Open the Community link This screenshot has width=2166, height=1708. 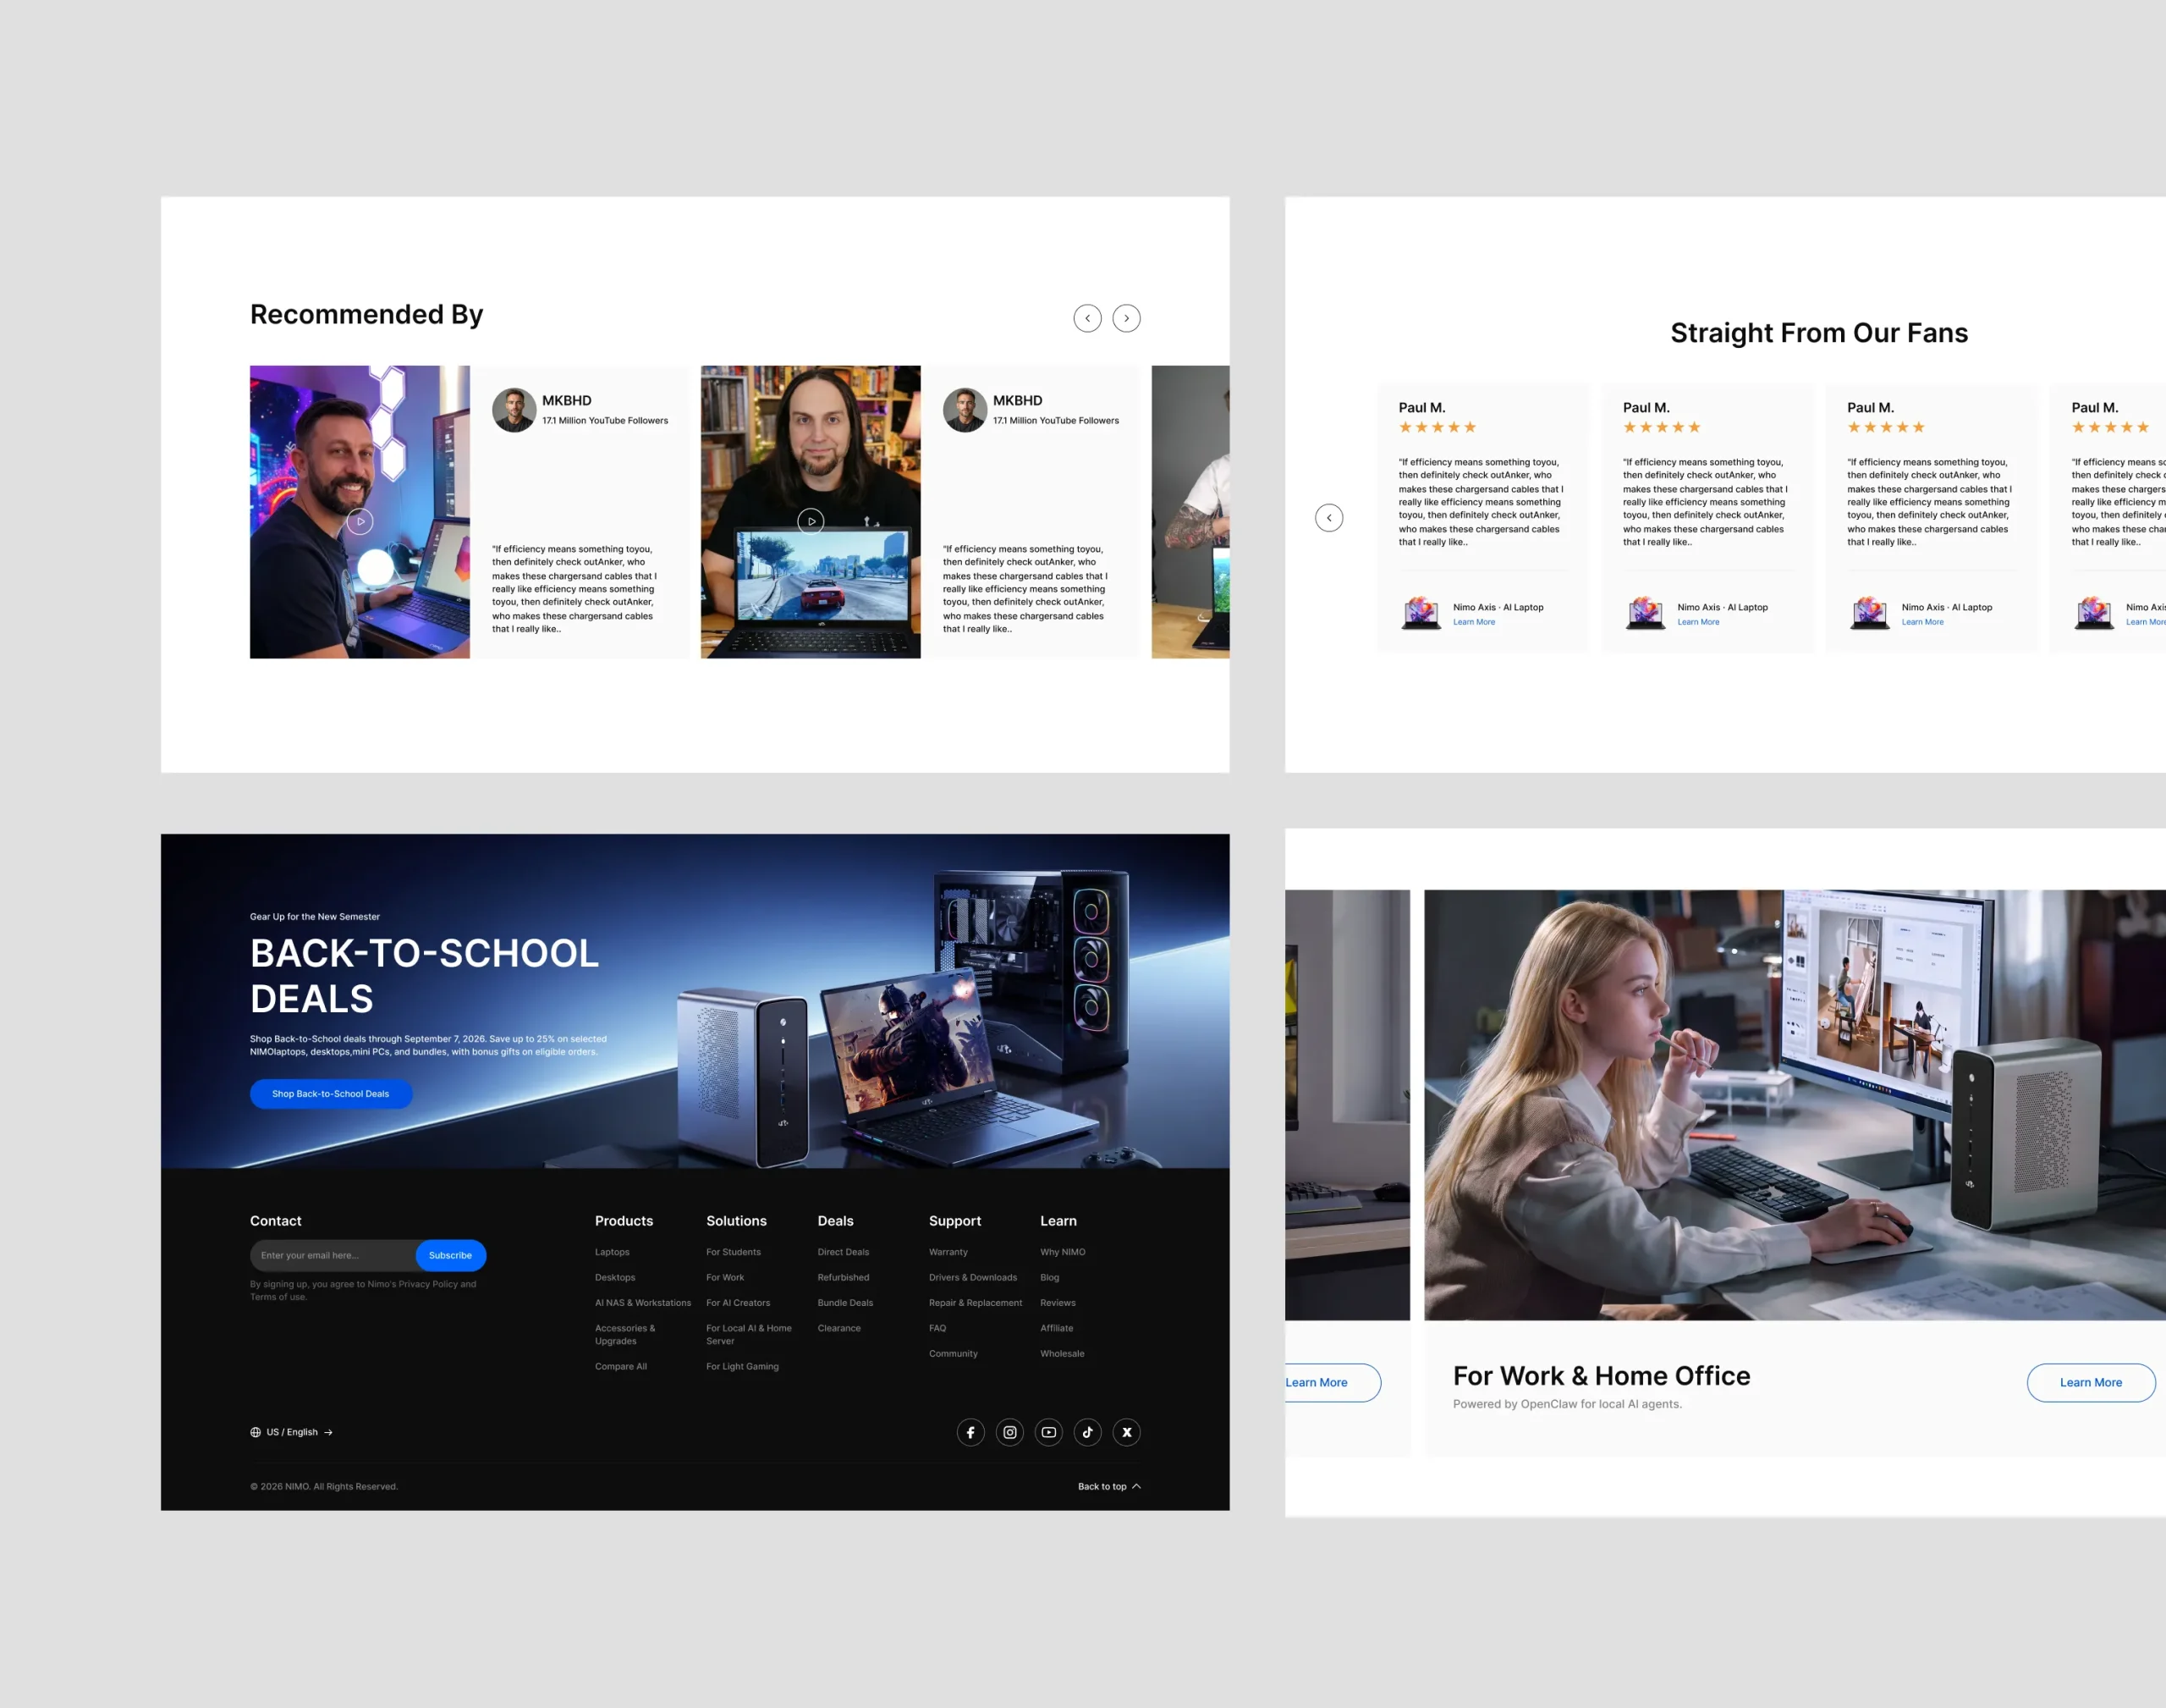click(954, 1354)
